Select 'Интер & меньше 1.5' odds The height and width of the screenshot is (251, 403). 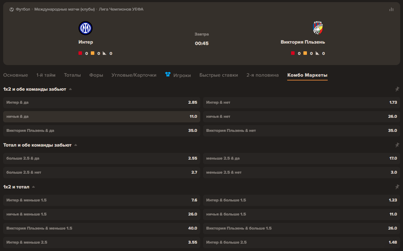101,200
